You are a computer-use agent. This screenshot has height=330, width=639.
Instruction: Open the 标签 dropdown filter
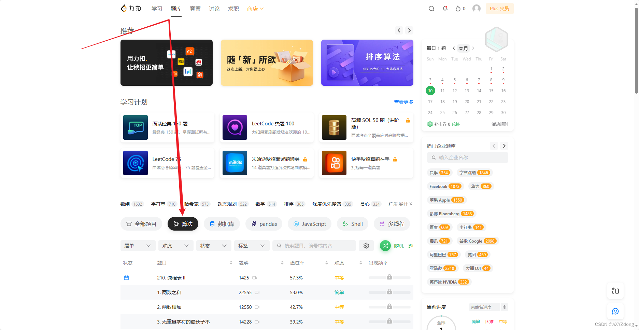[x=252, y=246]
